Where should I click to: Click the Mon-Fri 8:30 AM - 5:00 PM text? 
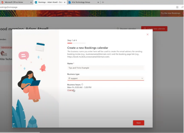[79, 87]
